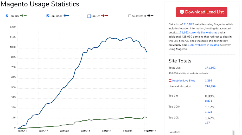
Task: Click the black All Internet legend marker
Action: [x=150, y=16]
